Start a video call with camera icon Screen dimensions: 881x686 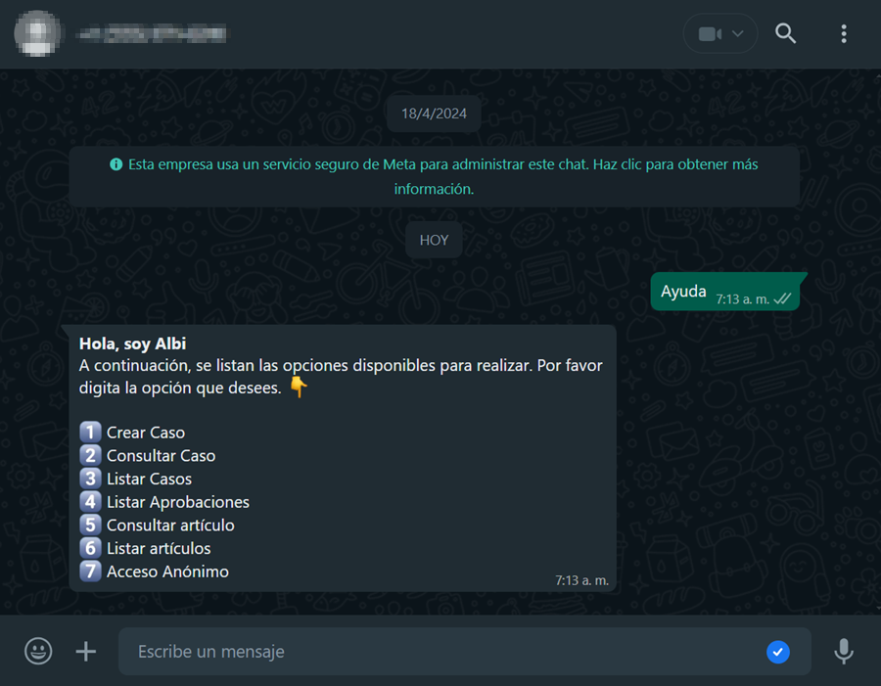(x=710, y=34)
